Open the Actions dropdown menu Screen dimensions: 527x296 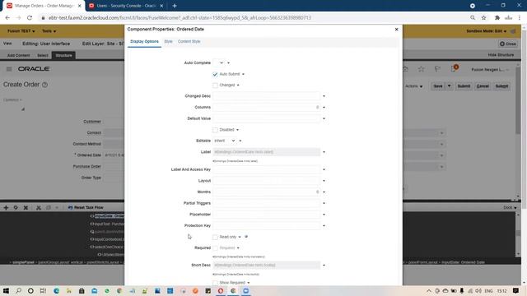(x=413, y=86)
